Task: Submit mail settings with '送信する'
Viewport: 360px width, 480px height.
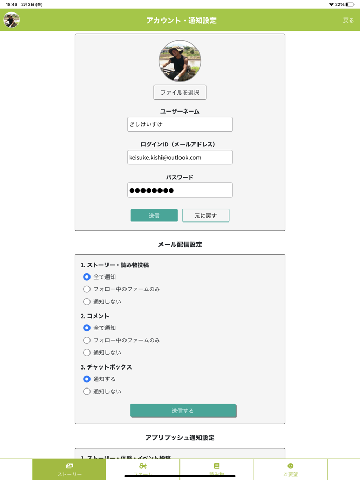Action: click(x=183, y=411)
